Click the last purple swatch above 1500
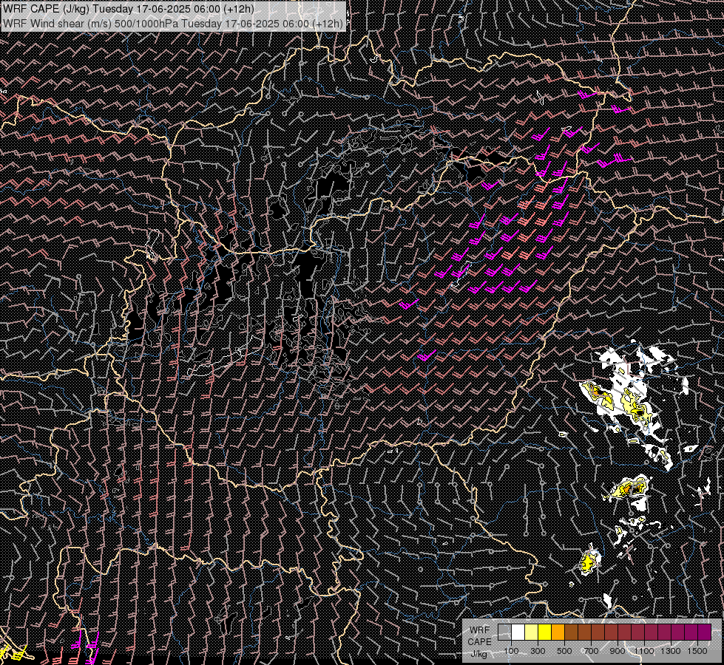This screenshot has height=665, width=724. 705,632
